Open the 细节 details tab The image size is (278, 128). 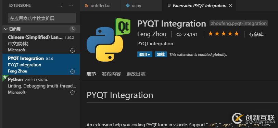91,74
